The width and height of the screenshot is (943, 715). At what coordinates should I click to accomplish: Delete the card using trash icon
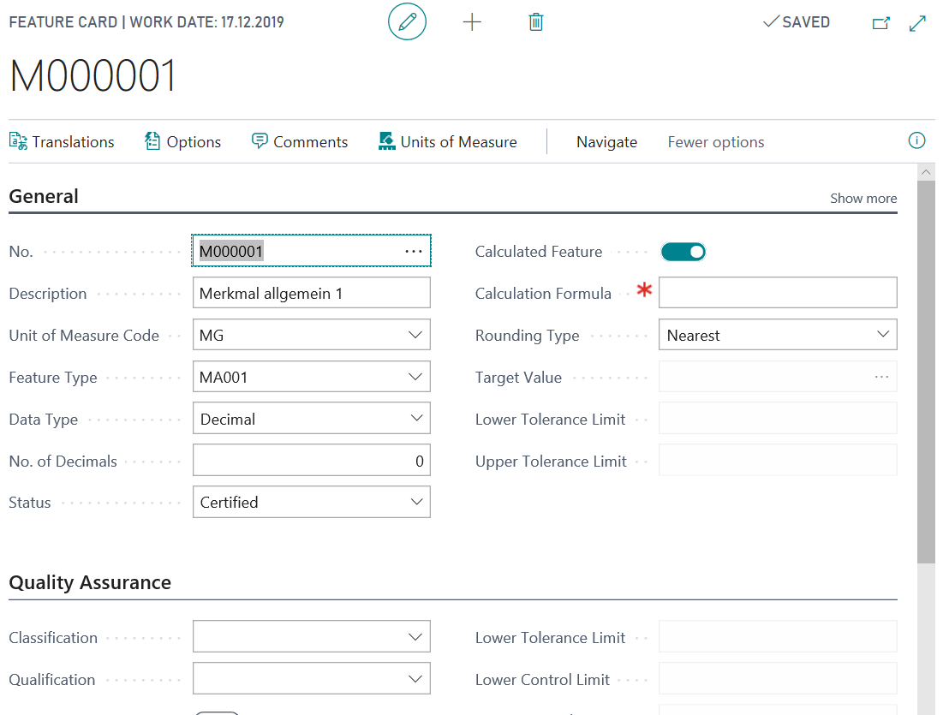point(536,22)
